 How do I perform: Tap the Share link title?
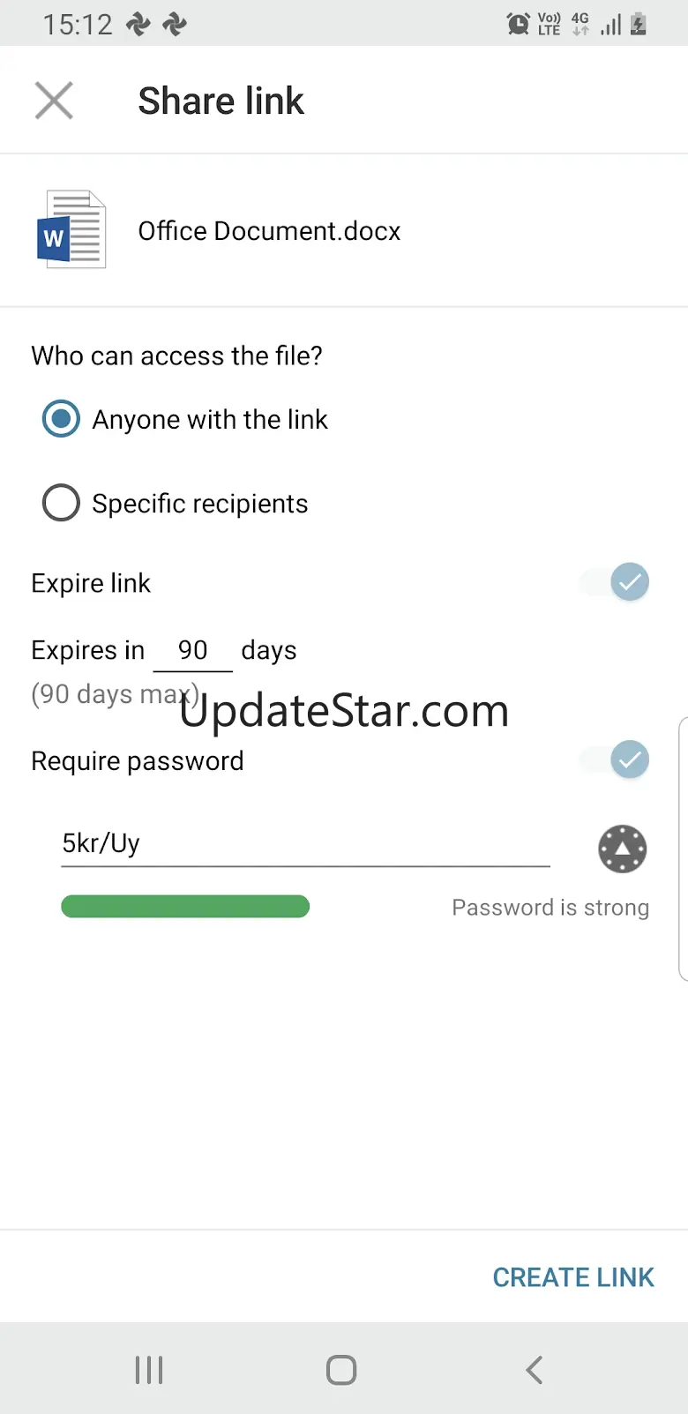(x=221, y=101)
